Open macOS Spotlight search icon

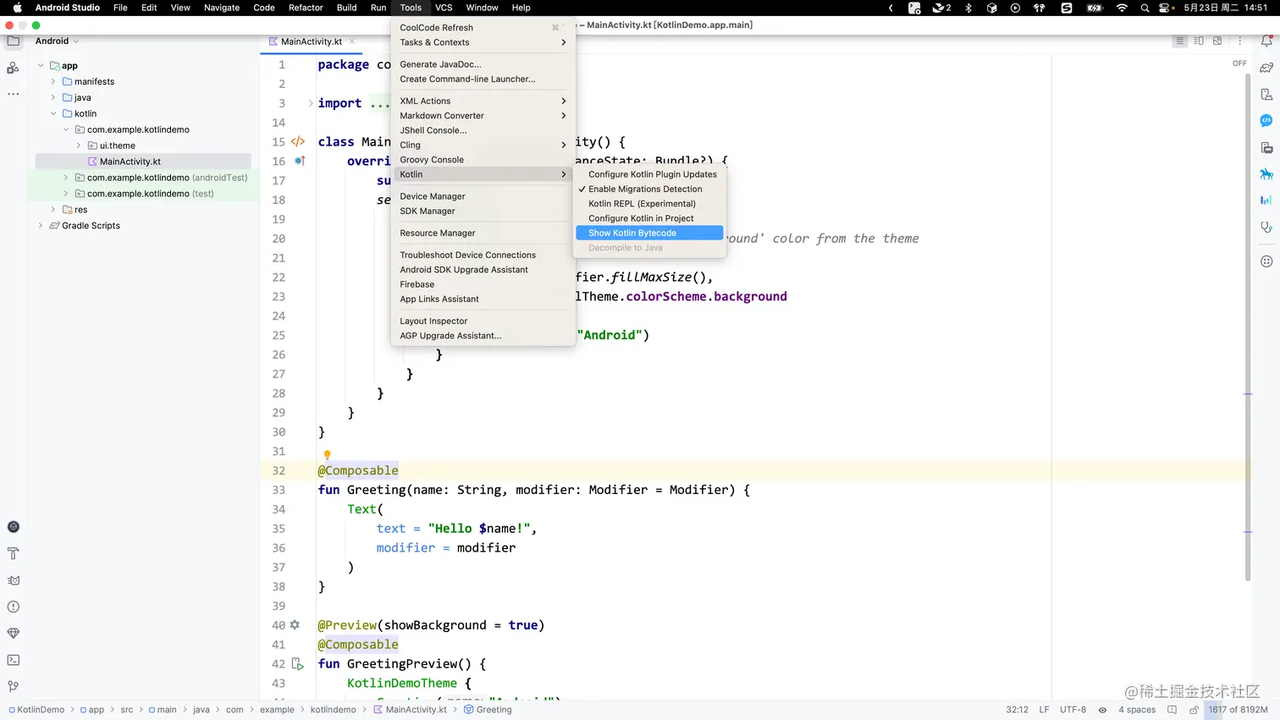(1145, 8)
